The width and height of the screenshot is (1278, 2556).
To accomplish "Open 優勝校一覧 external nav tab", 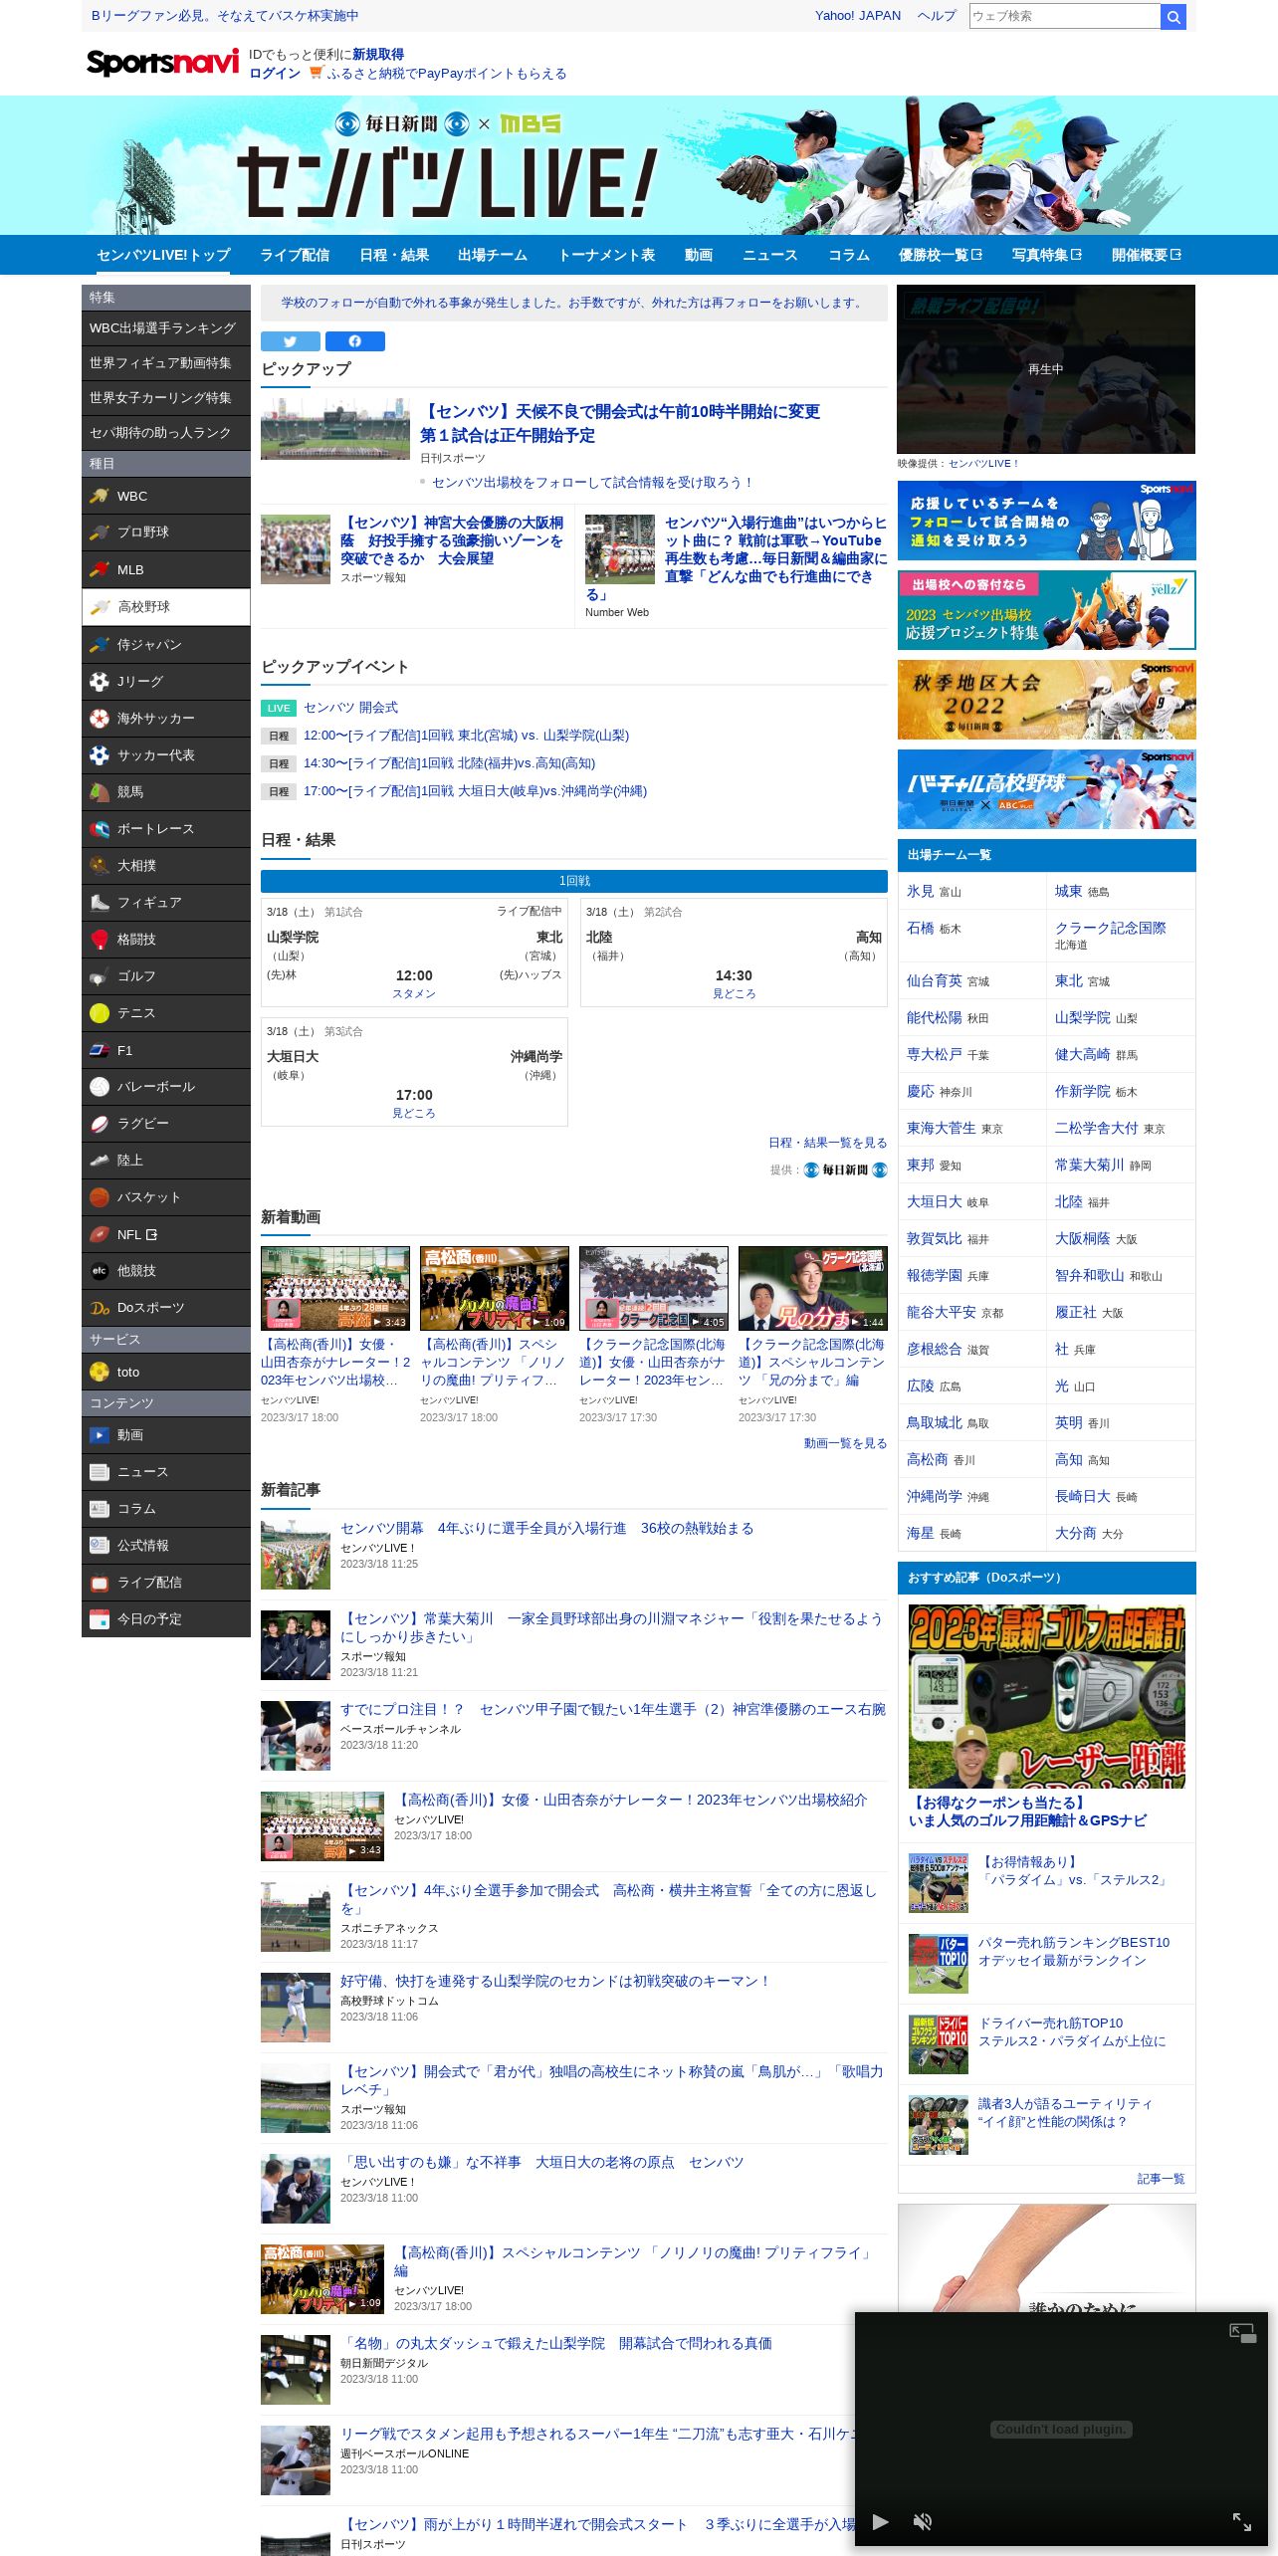I will point(941,255).
